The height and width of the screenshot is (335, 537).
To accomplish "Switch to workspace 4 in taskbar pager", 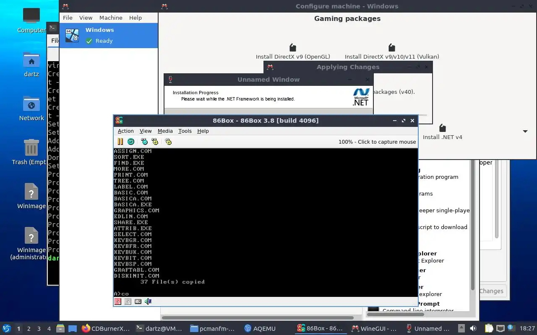I will (x=49, y=329).
